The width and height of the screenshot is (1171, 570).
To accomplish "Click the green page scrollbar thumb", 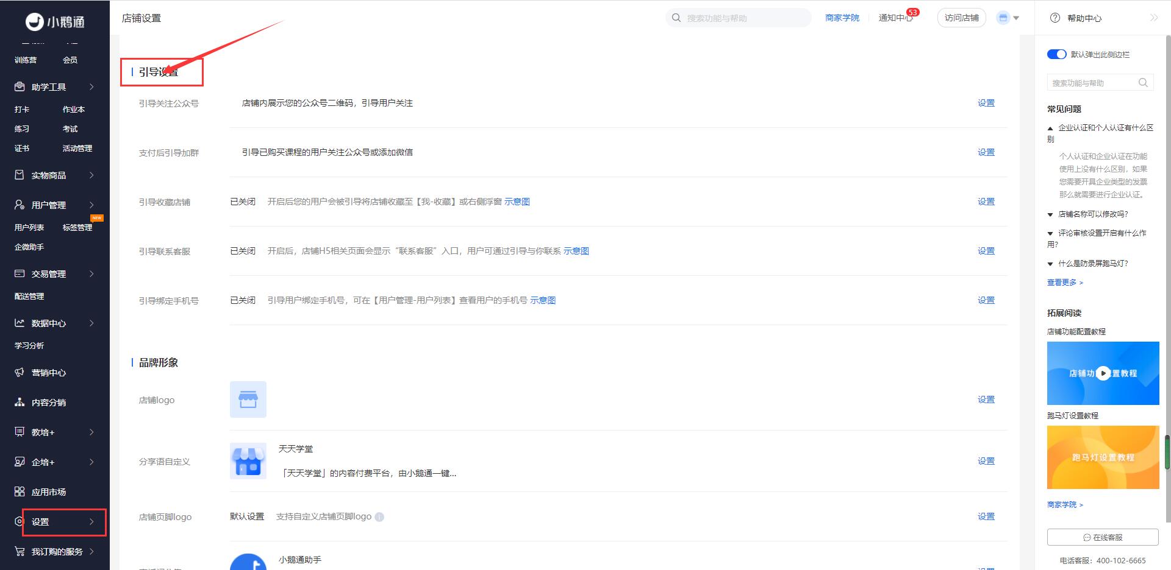I will click(x=1167, y=452).
